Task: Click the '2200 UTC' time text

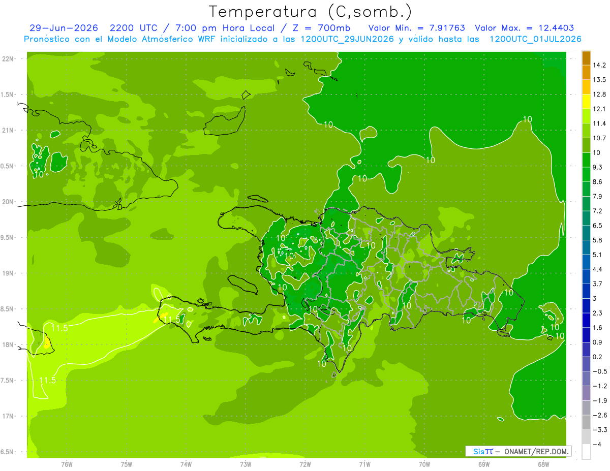Action: tap(134, 28)
